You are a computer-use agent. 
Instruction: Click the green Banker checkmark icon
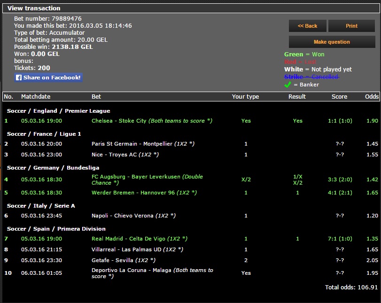(288, 85)
